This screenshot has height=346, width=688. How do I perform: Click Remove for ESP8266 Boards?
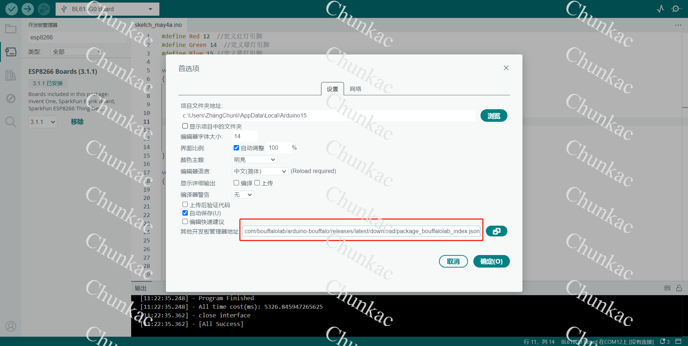(x=77, y=122)
